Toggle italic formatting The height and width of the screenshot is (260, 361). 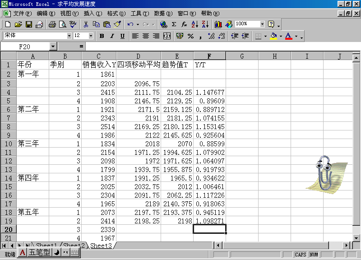point(112,36)
